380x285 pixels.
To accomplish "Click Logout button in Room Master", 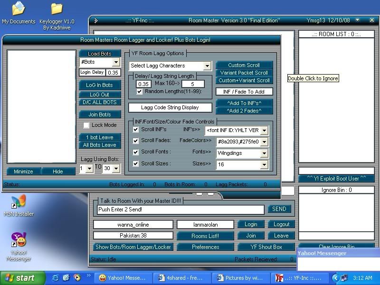I will pyautogui.click(x=281, y=224).
